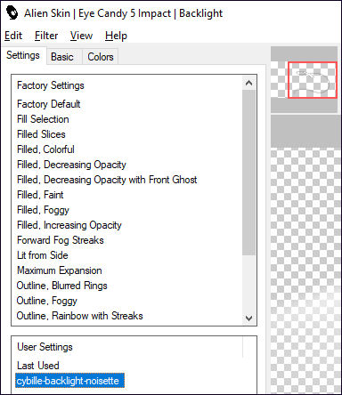Image resolution: width=342 pixels, height=395 pixels.
Task: Choose the Fill Selection preset
Action: (x=43, y=119)
